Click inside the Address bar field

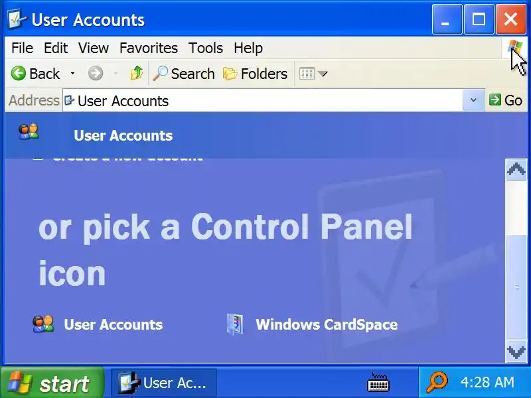262,101
